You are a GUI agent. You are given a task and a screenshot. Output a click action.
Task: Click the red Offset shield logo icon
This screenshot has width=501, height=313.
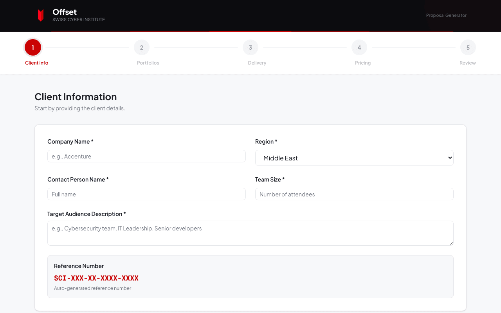(41, 15)
